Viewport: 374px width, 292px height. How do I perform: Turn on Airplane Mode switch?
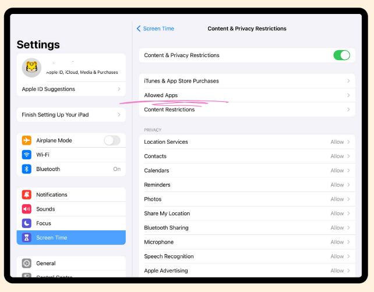coord(112,141)
